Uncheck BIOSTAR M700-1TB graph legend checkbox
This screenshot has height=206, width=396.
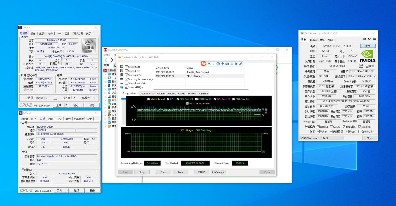coord(188,103)
